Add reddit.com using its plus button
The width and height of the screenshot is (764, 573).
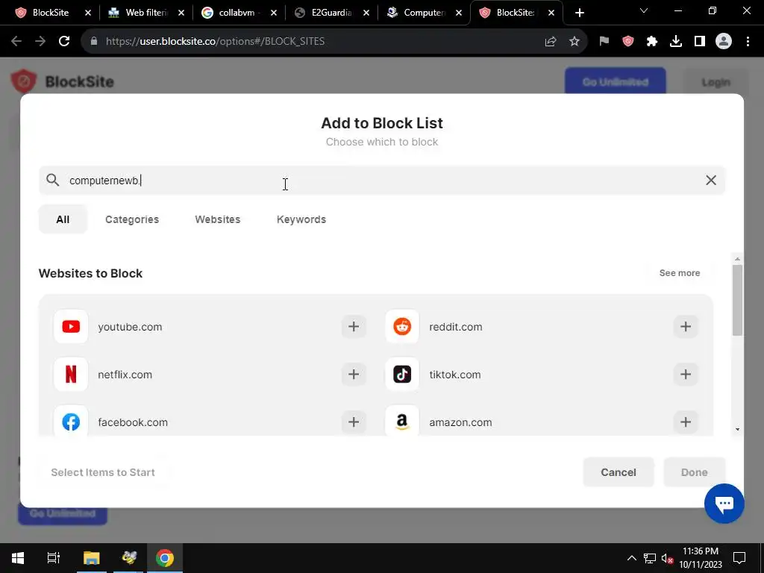click(686, 327)
